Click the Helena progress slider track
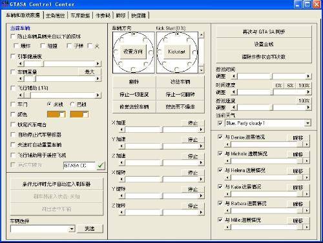Screen dimensions: 323x243 pyautogui.click(x=267, y=177)
